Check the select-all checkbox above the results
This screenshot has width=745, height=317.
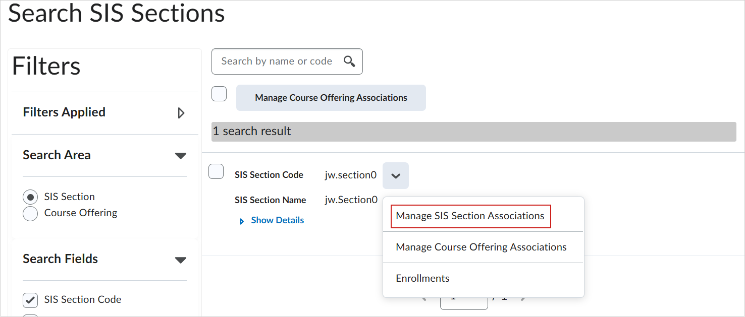click(219, 93)
